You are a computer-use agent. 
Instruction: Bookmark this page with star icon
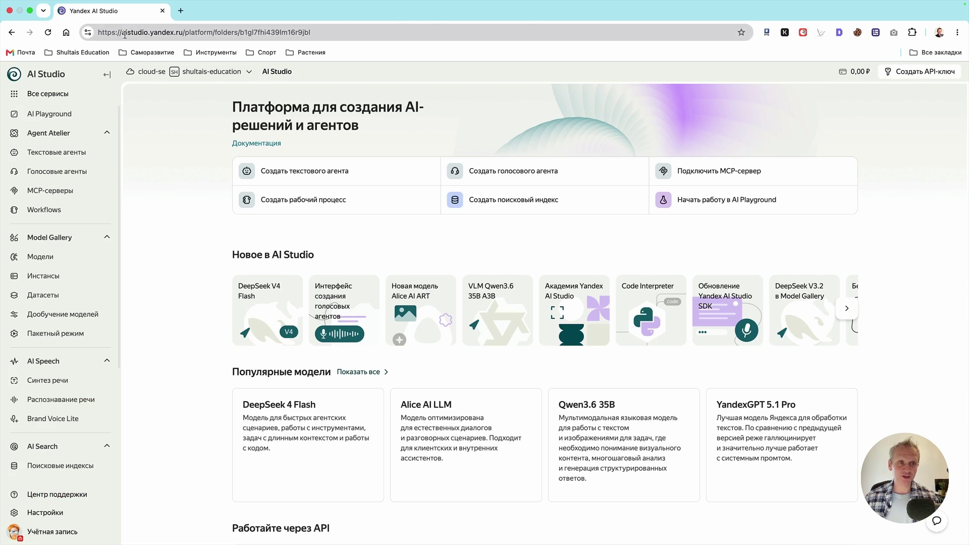[741, 32]
